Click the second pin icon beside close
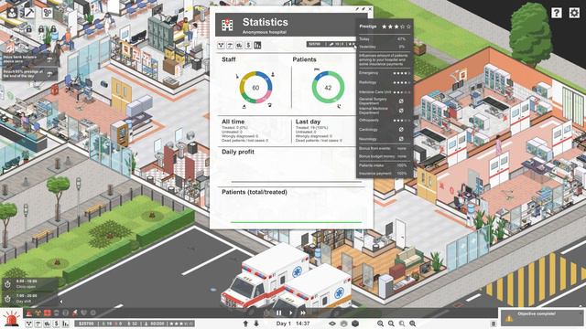The height and width of the screenshot is (329, 586). tap(364, 9)
